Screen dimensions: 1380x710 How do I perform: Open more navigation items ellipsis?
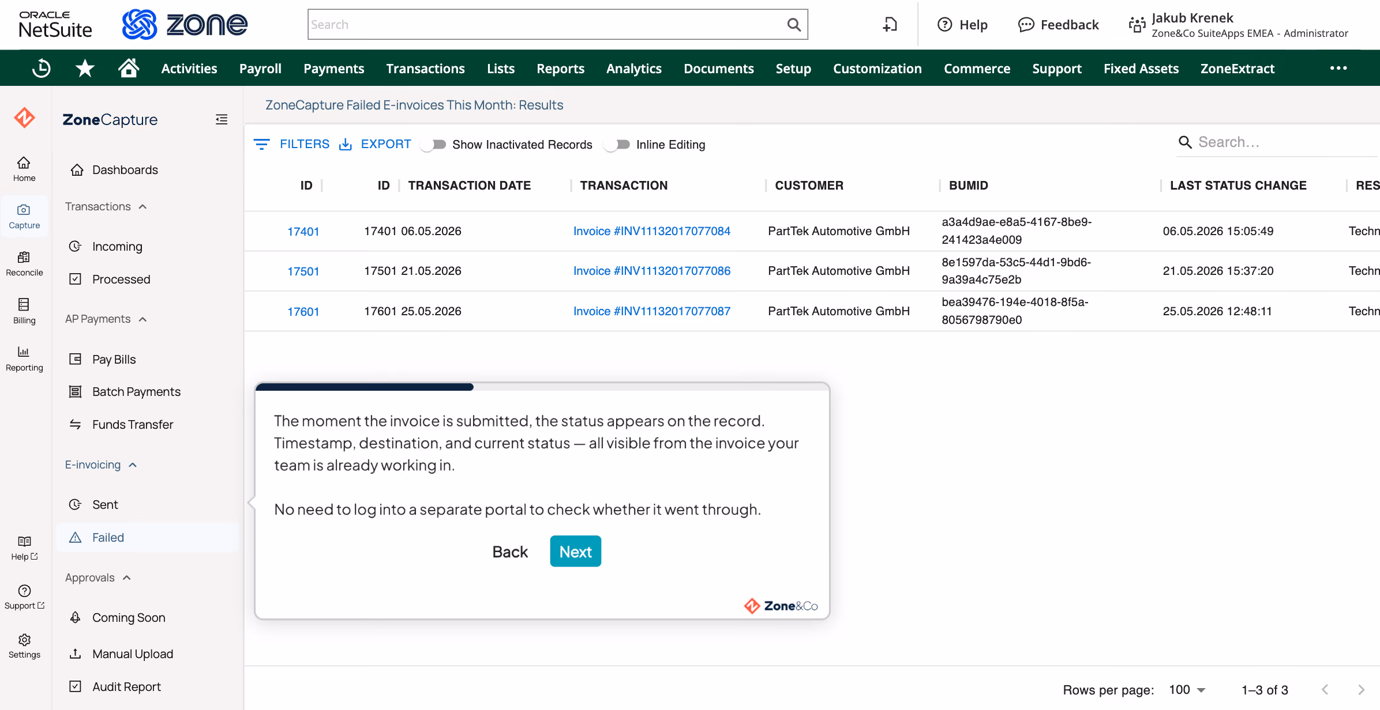point(1338,68)
